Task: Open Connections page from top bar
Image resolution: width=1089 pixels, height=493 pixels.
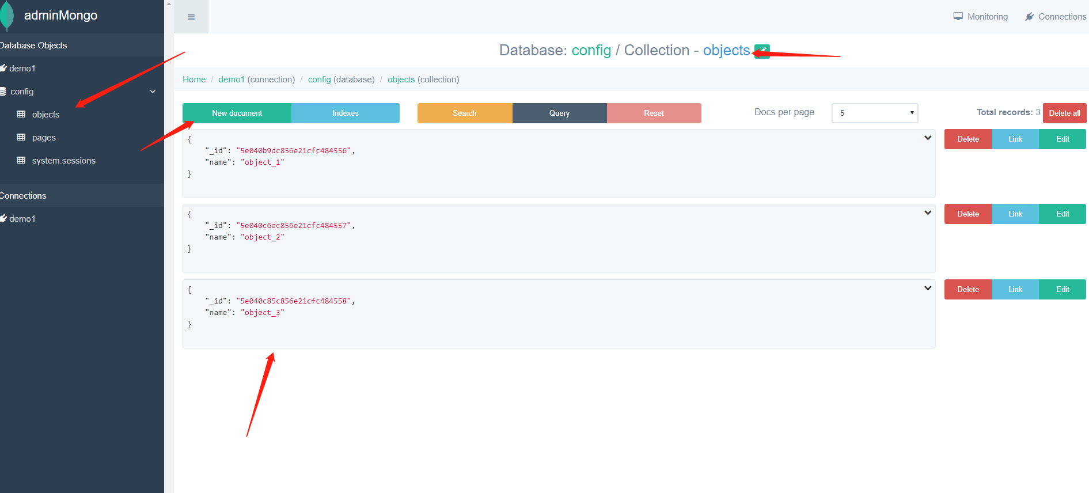Action: click(x=1062, y=17)
